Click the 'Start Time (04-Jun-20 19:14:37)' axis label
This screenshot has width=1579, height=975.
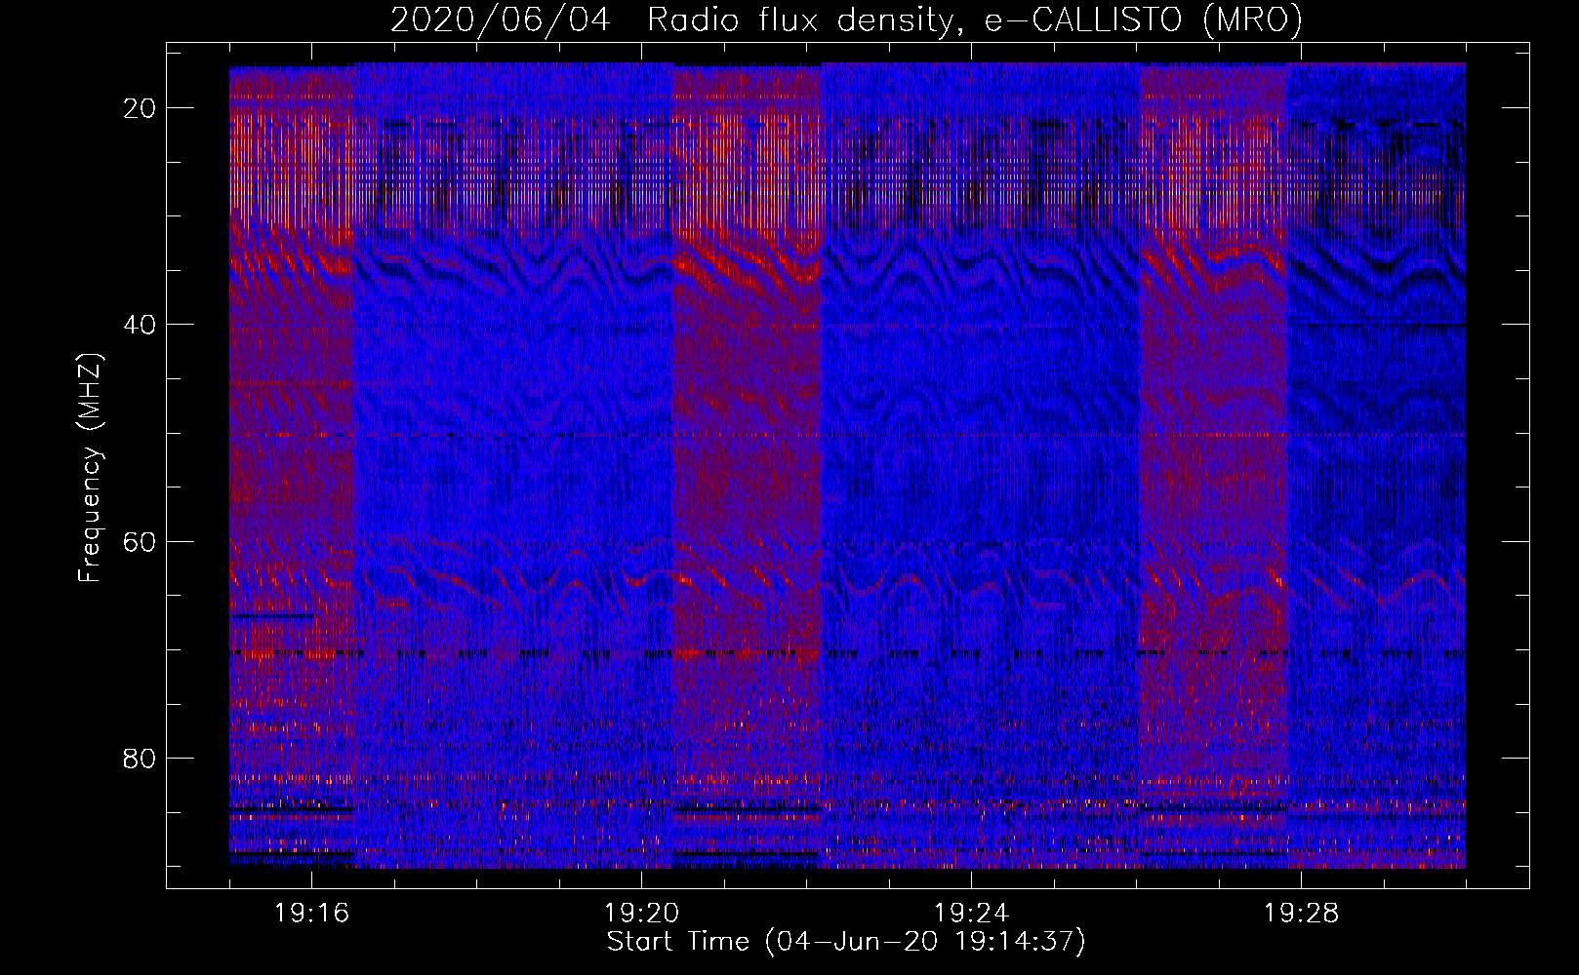(x=846, y=942)
